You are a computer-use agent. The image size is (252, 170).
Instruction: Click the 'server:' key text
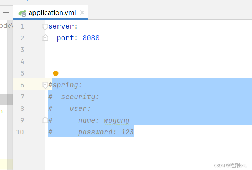63,26
